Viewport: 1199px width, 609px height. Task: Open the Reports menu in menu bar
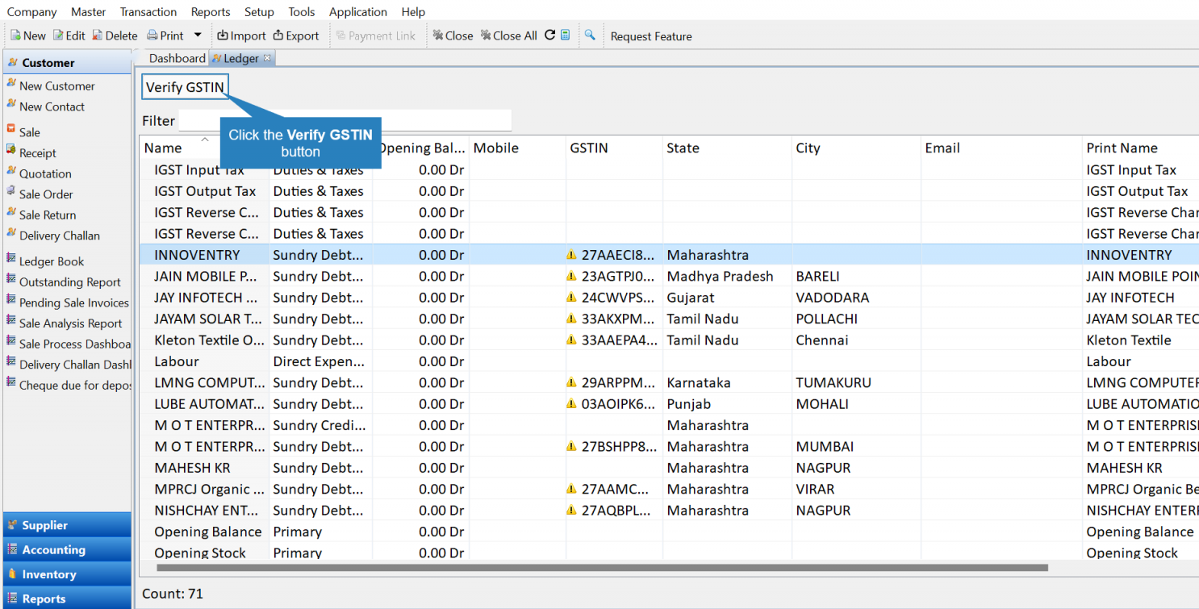point(211,12)
